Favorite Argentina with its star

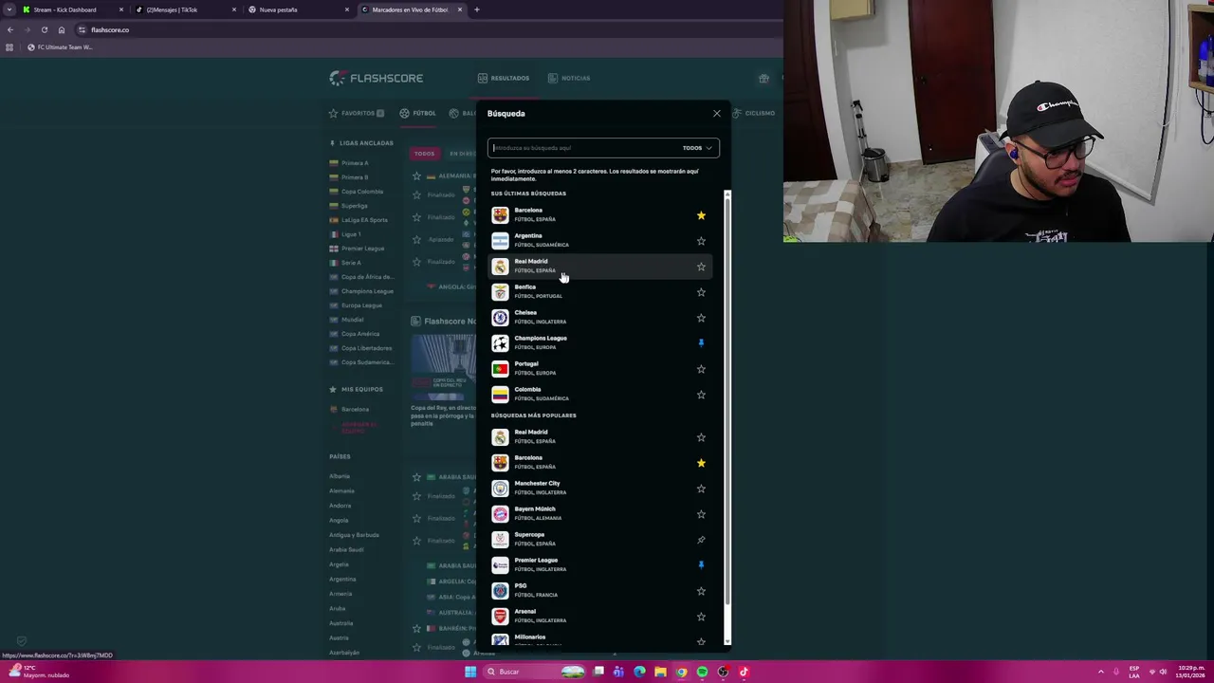701,241
